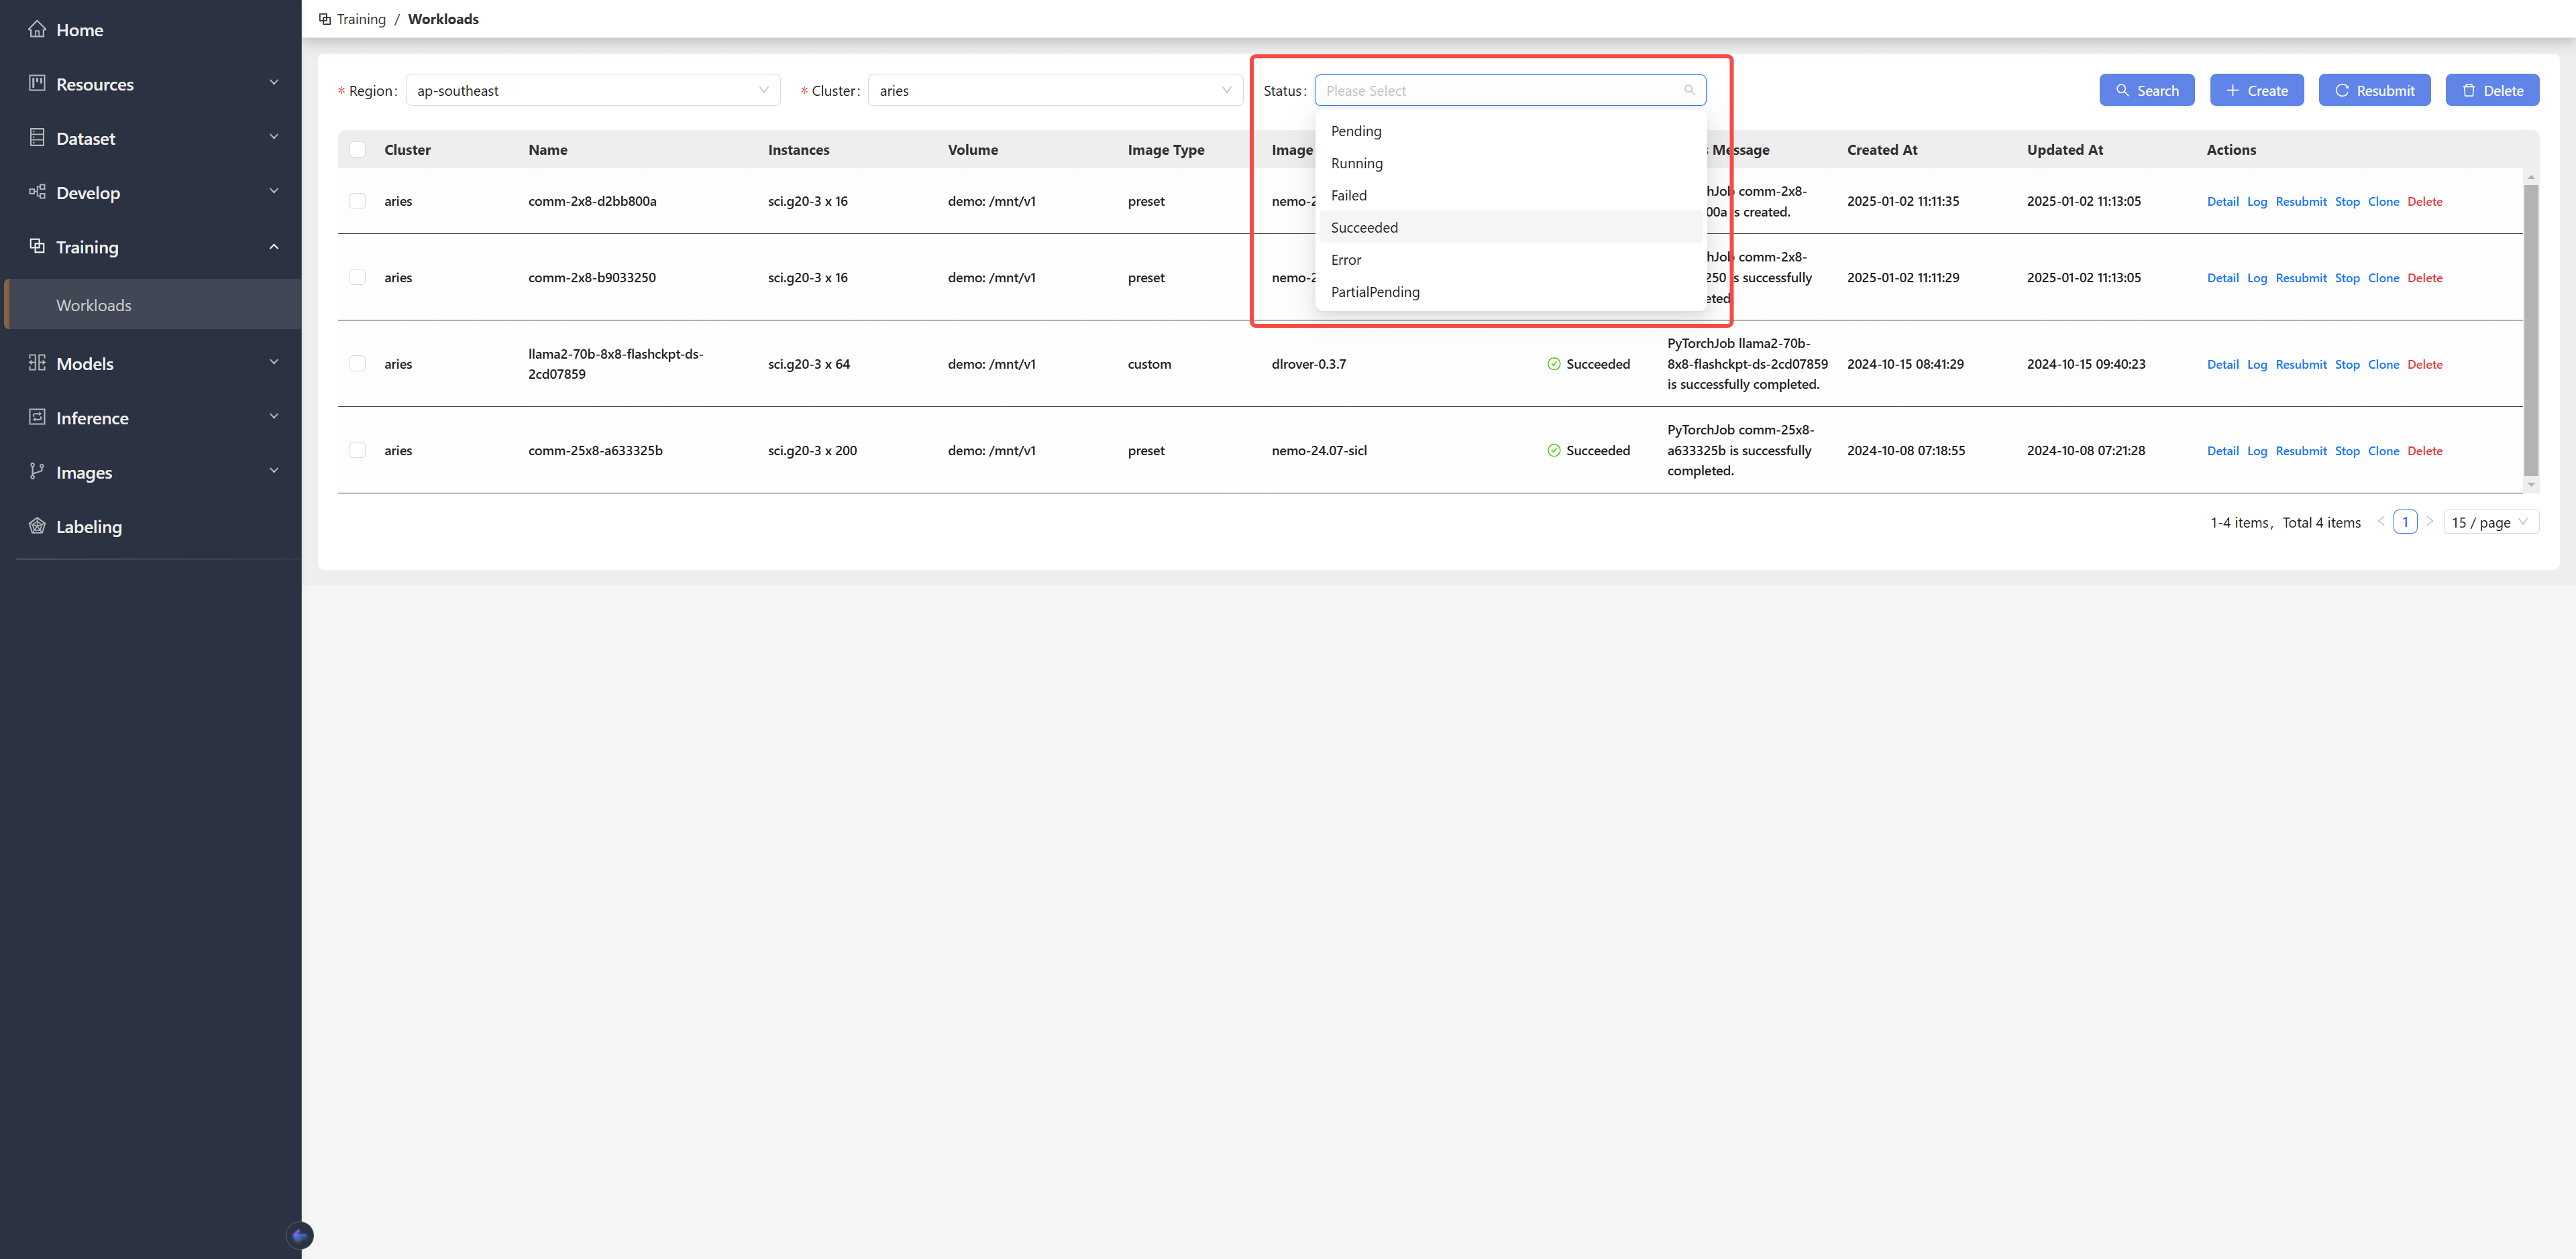Viewport: 2576px width, 1259px height.
Task: Click the Resubmit button in the toolbar
Action: 2374,90
